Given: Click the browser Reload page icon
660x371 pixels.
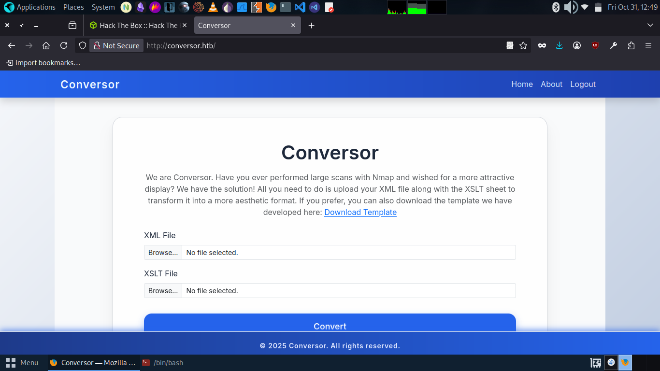Looking at the screenshot, I should point(64,45).
